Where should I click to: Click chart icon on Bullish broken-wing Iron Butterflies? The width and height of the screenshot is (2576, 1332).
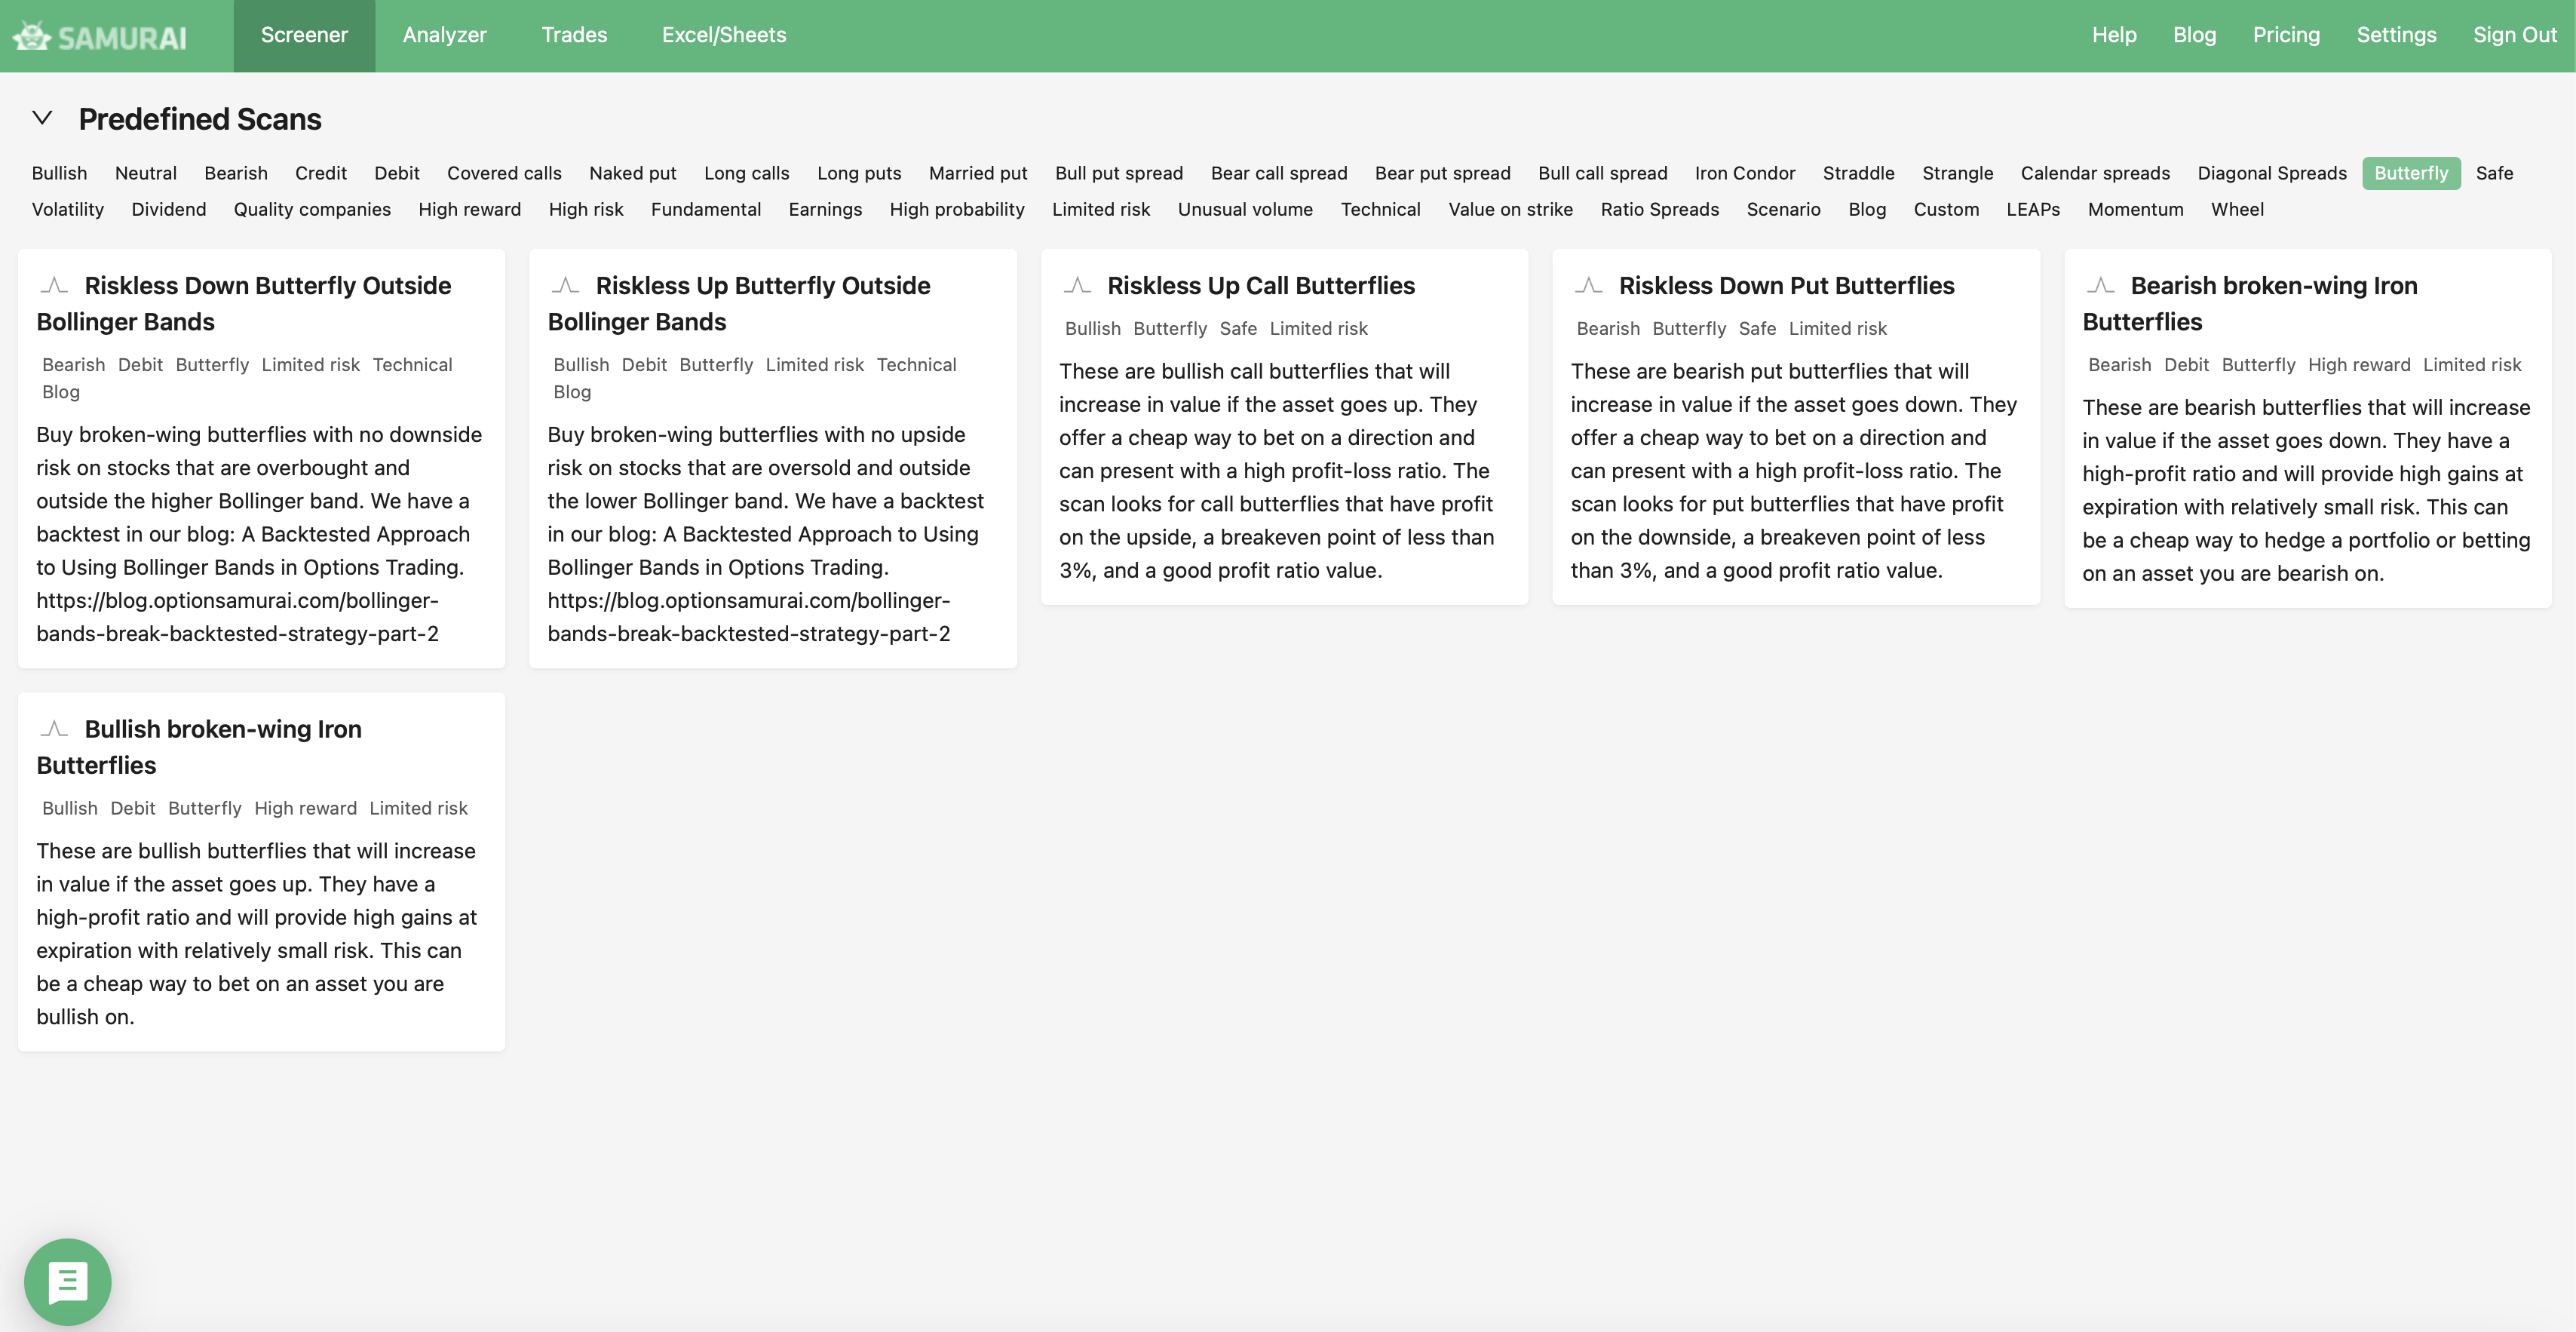[54, 729]
